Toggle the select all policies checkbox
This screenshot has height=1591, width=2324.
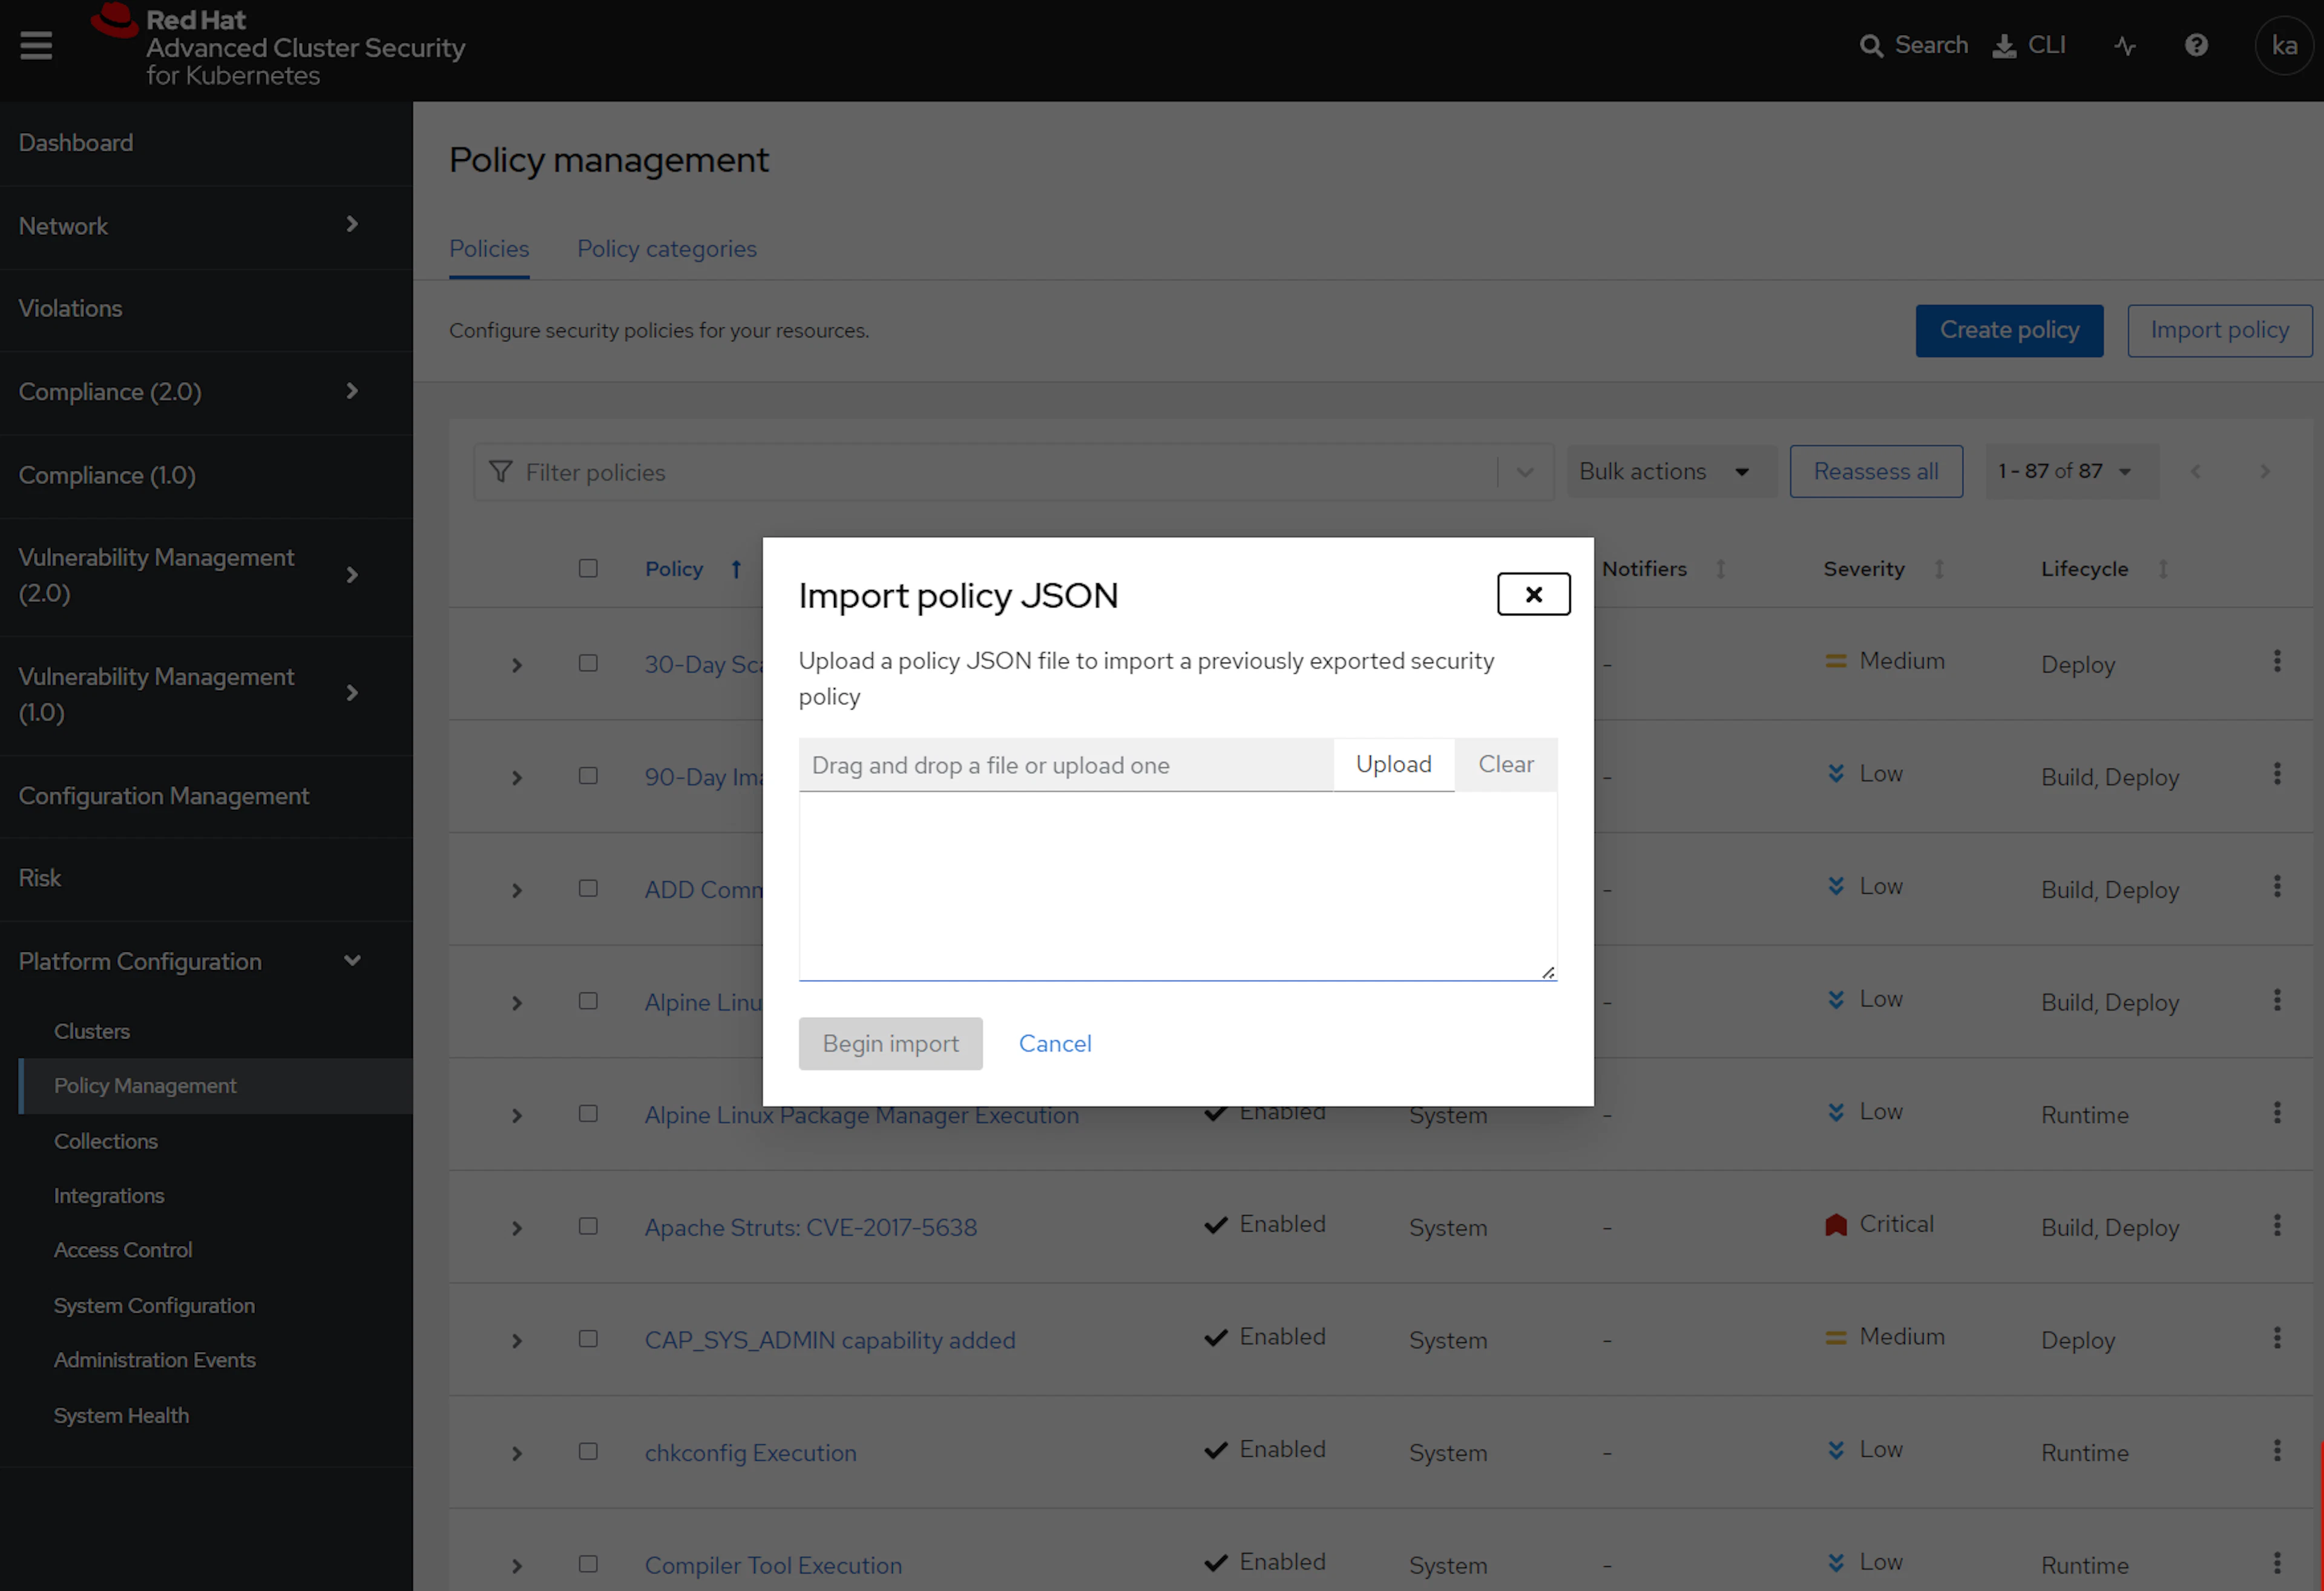pyautogui.click(x=588, y=568)
